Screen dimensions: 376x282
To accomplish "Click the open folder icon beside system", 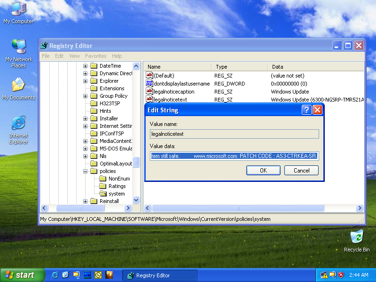I will [103, 194].
